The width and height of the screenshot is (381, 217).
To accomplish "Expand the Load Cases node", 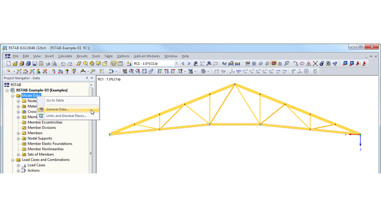I will click(x=18, y=165).
